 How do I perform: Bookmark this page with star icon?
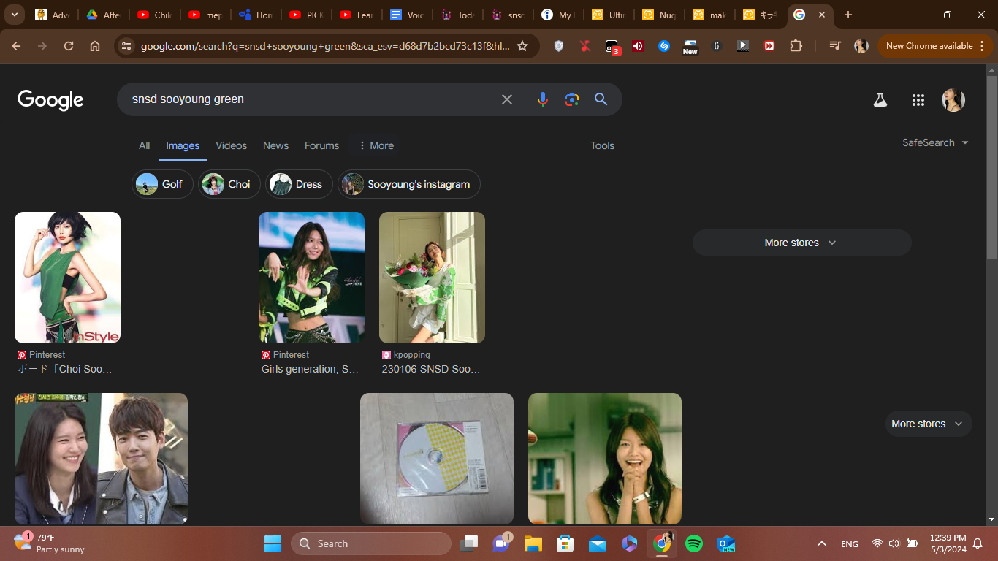522,46
